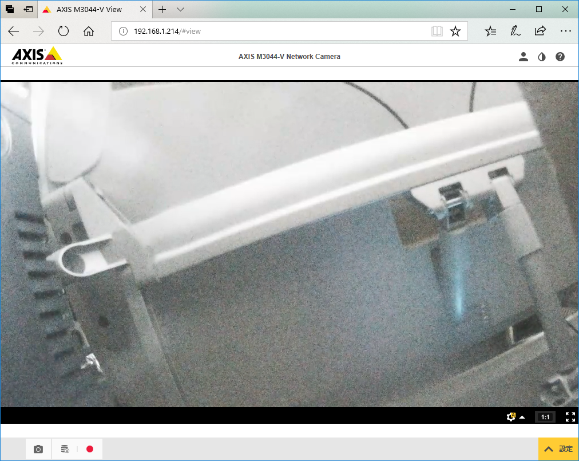Open the storage recordings icon
This screenshot has height=461, width=579.
click(x=65, y=449)
